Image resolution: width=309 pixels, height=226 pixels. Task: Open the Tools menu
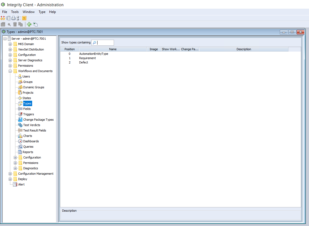coord(15,12)
